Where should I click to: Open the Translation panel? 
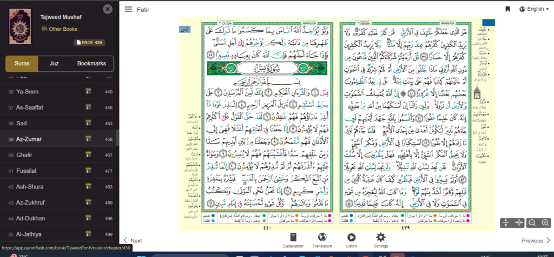pos(322,240)
